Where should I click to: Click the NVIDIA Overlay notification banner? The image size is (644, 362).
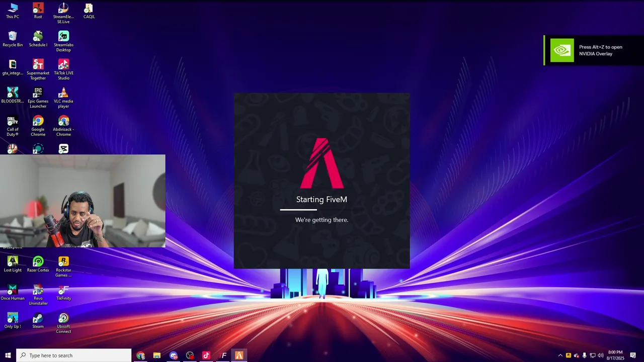pos(594,50)
